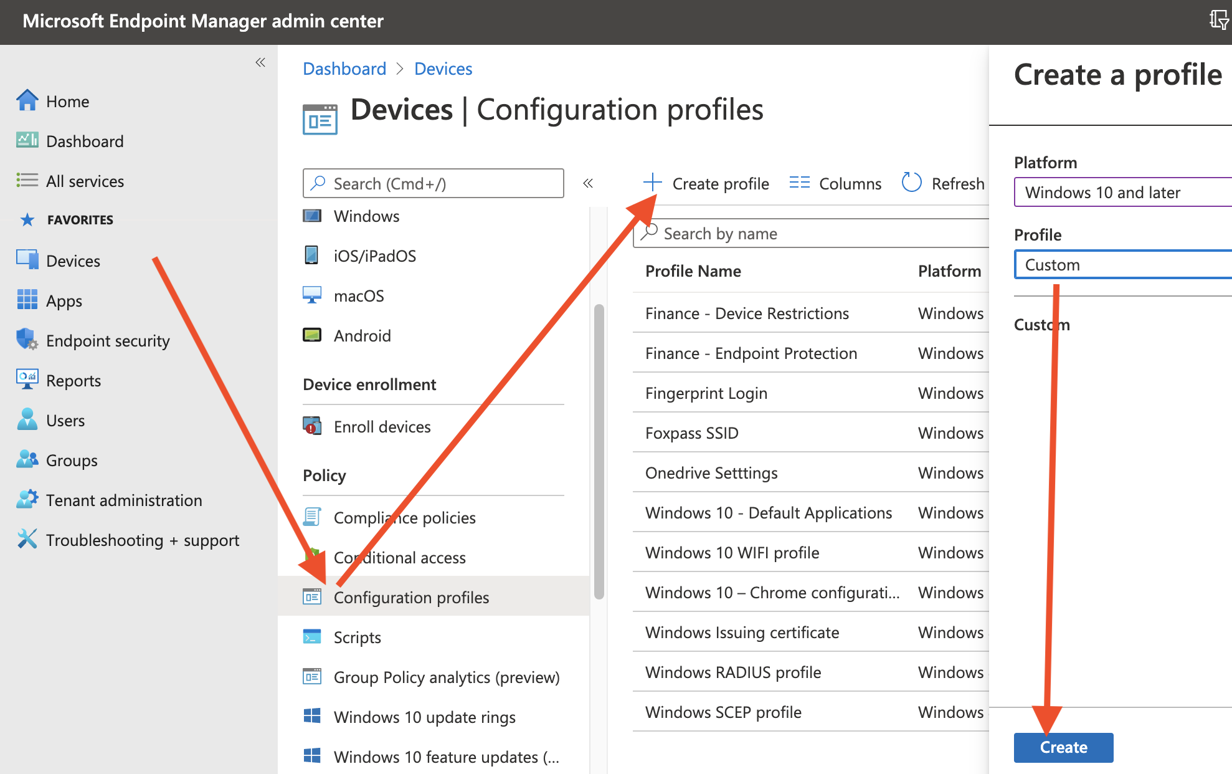
Task: Open Windows RADIUS profile
Action: tap(733, 672)
